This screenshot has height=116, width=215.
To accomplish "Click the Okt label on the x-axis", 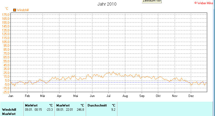I will (158, 96).
